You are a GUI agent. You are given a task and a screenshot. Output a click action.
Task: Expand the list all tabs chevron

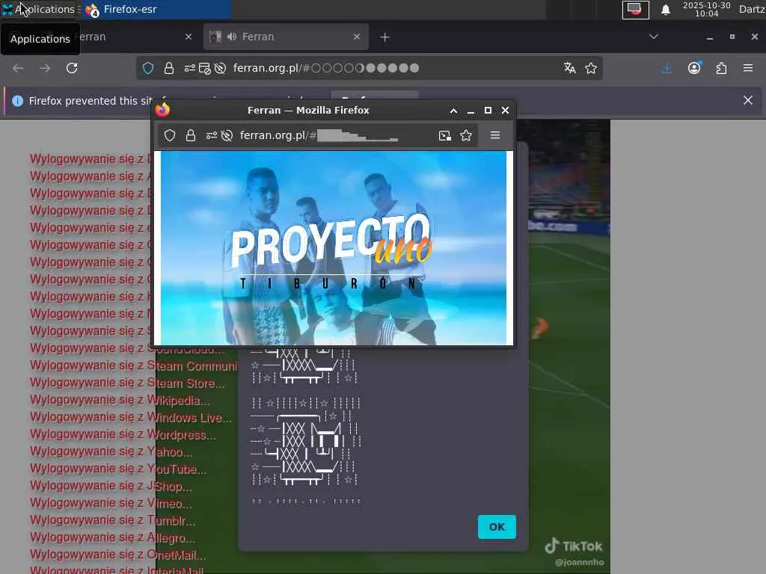654,37
